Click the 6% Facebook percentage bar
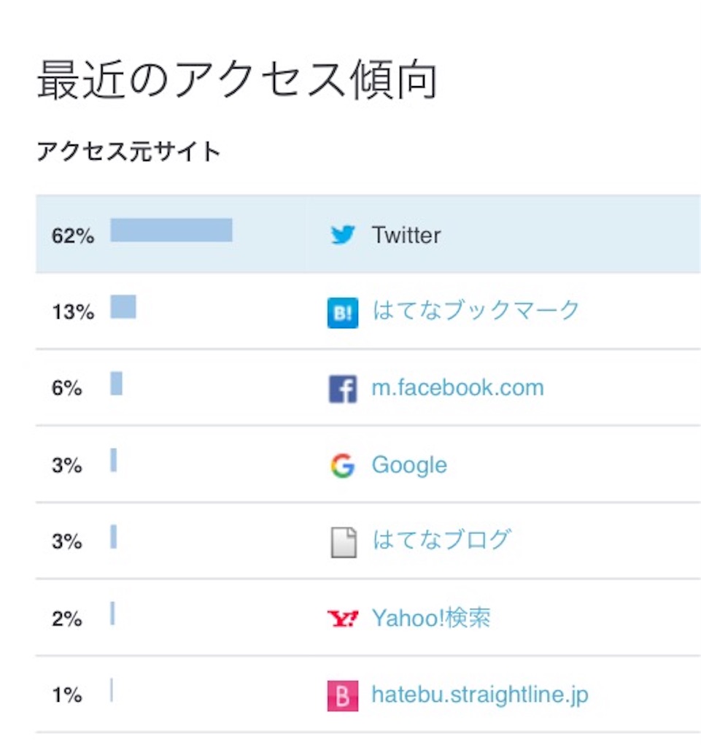This screenshot has height=747, width=701. [116, 383]
